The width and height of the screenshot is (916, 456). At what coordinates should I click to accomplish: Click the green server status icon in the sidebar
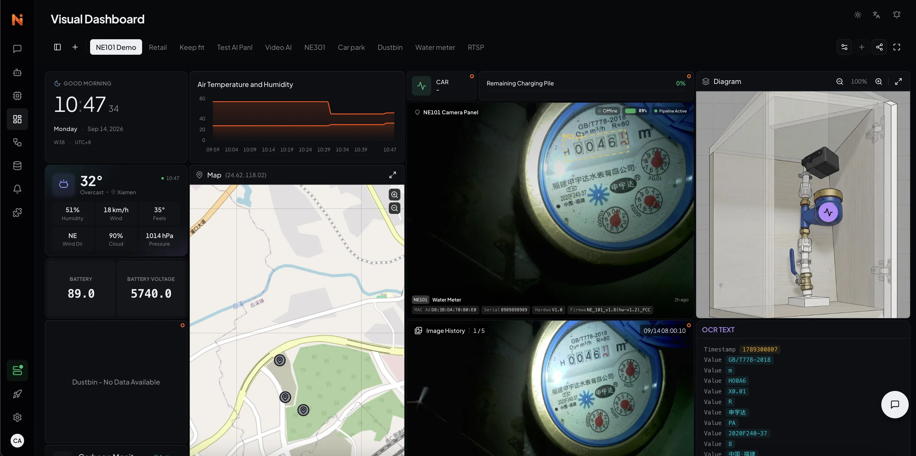17,370
